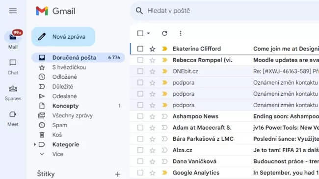Toggle importance marker on Ekaterina Clifford email

click(164, 48)
